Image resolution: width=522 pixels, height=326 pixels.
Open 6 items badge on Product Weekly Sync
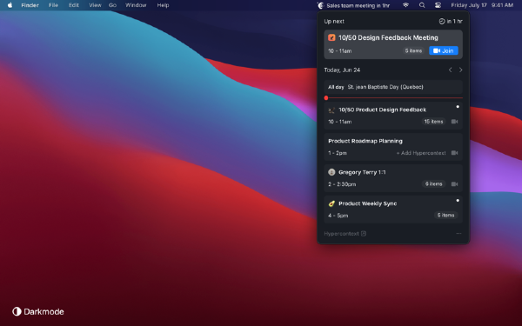coord(445,216)
